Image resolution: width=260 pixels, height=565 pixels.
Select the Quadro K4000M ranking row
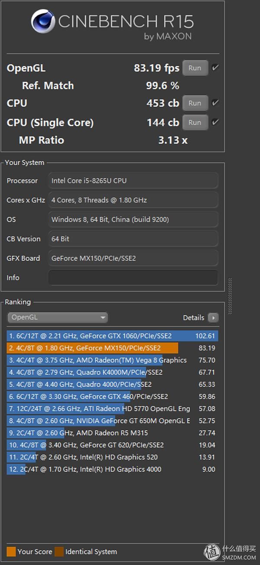point(113,372)
